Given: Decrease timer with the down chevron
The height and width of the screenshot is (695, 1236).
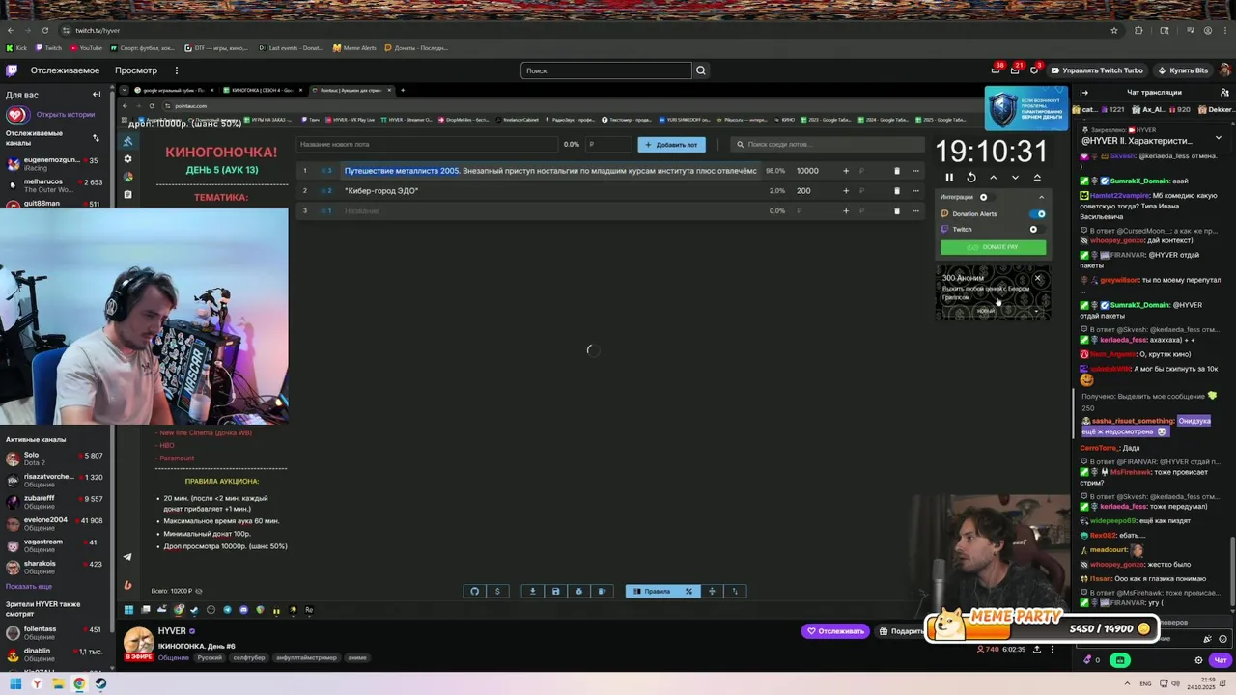Looking at the screenshot, I should coord(1015,178).
